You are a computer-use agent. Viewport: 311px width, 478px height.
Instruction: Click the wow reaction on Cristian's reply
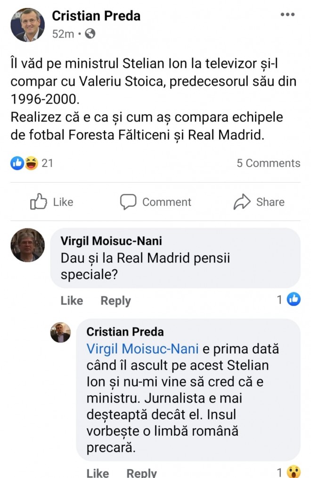pos(294,471)
